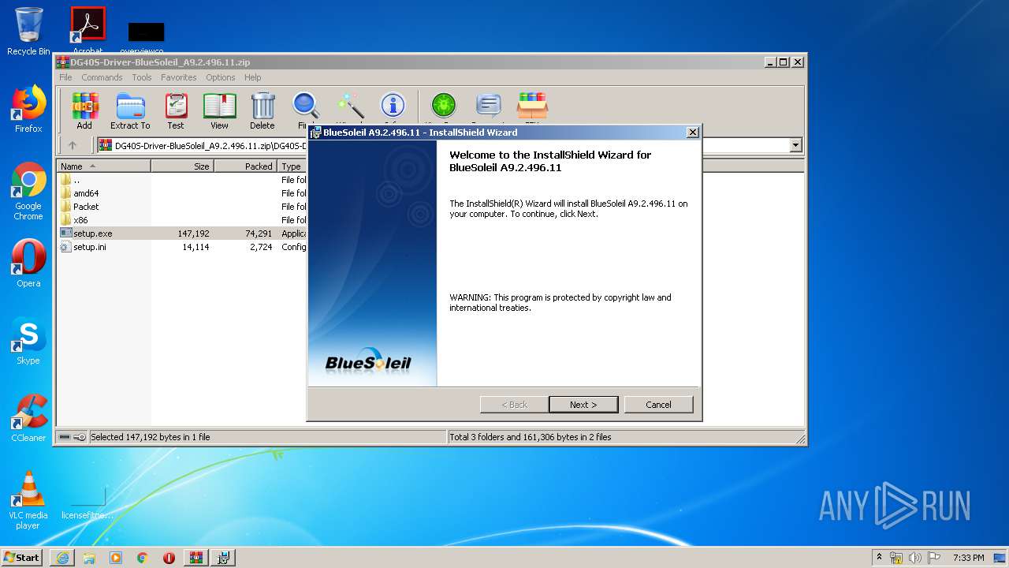Click the SFX archive box icon
Screen dimensions: 1009x568
[x=532, y=106]
